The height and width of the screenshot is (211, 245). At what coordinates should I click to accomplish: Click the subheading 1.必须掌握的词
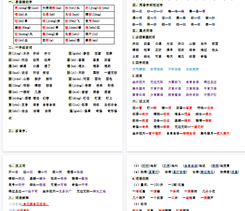click(x=144, y=37)
